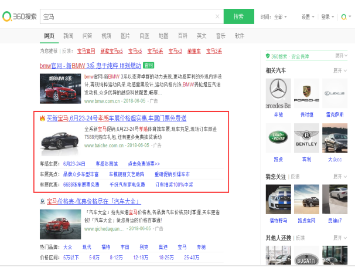Open the 时间: 全部 dropdown
Image resolution: width=355 pixels, height=267 pixels.
(274, 17)
